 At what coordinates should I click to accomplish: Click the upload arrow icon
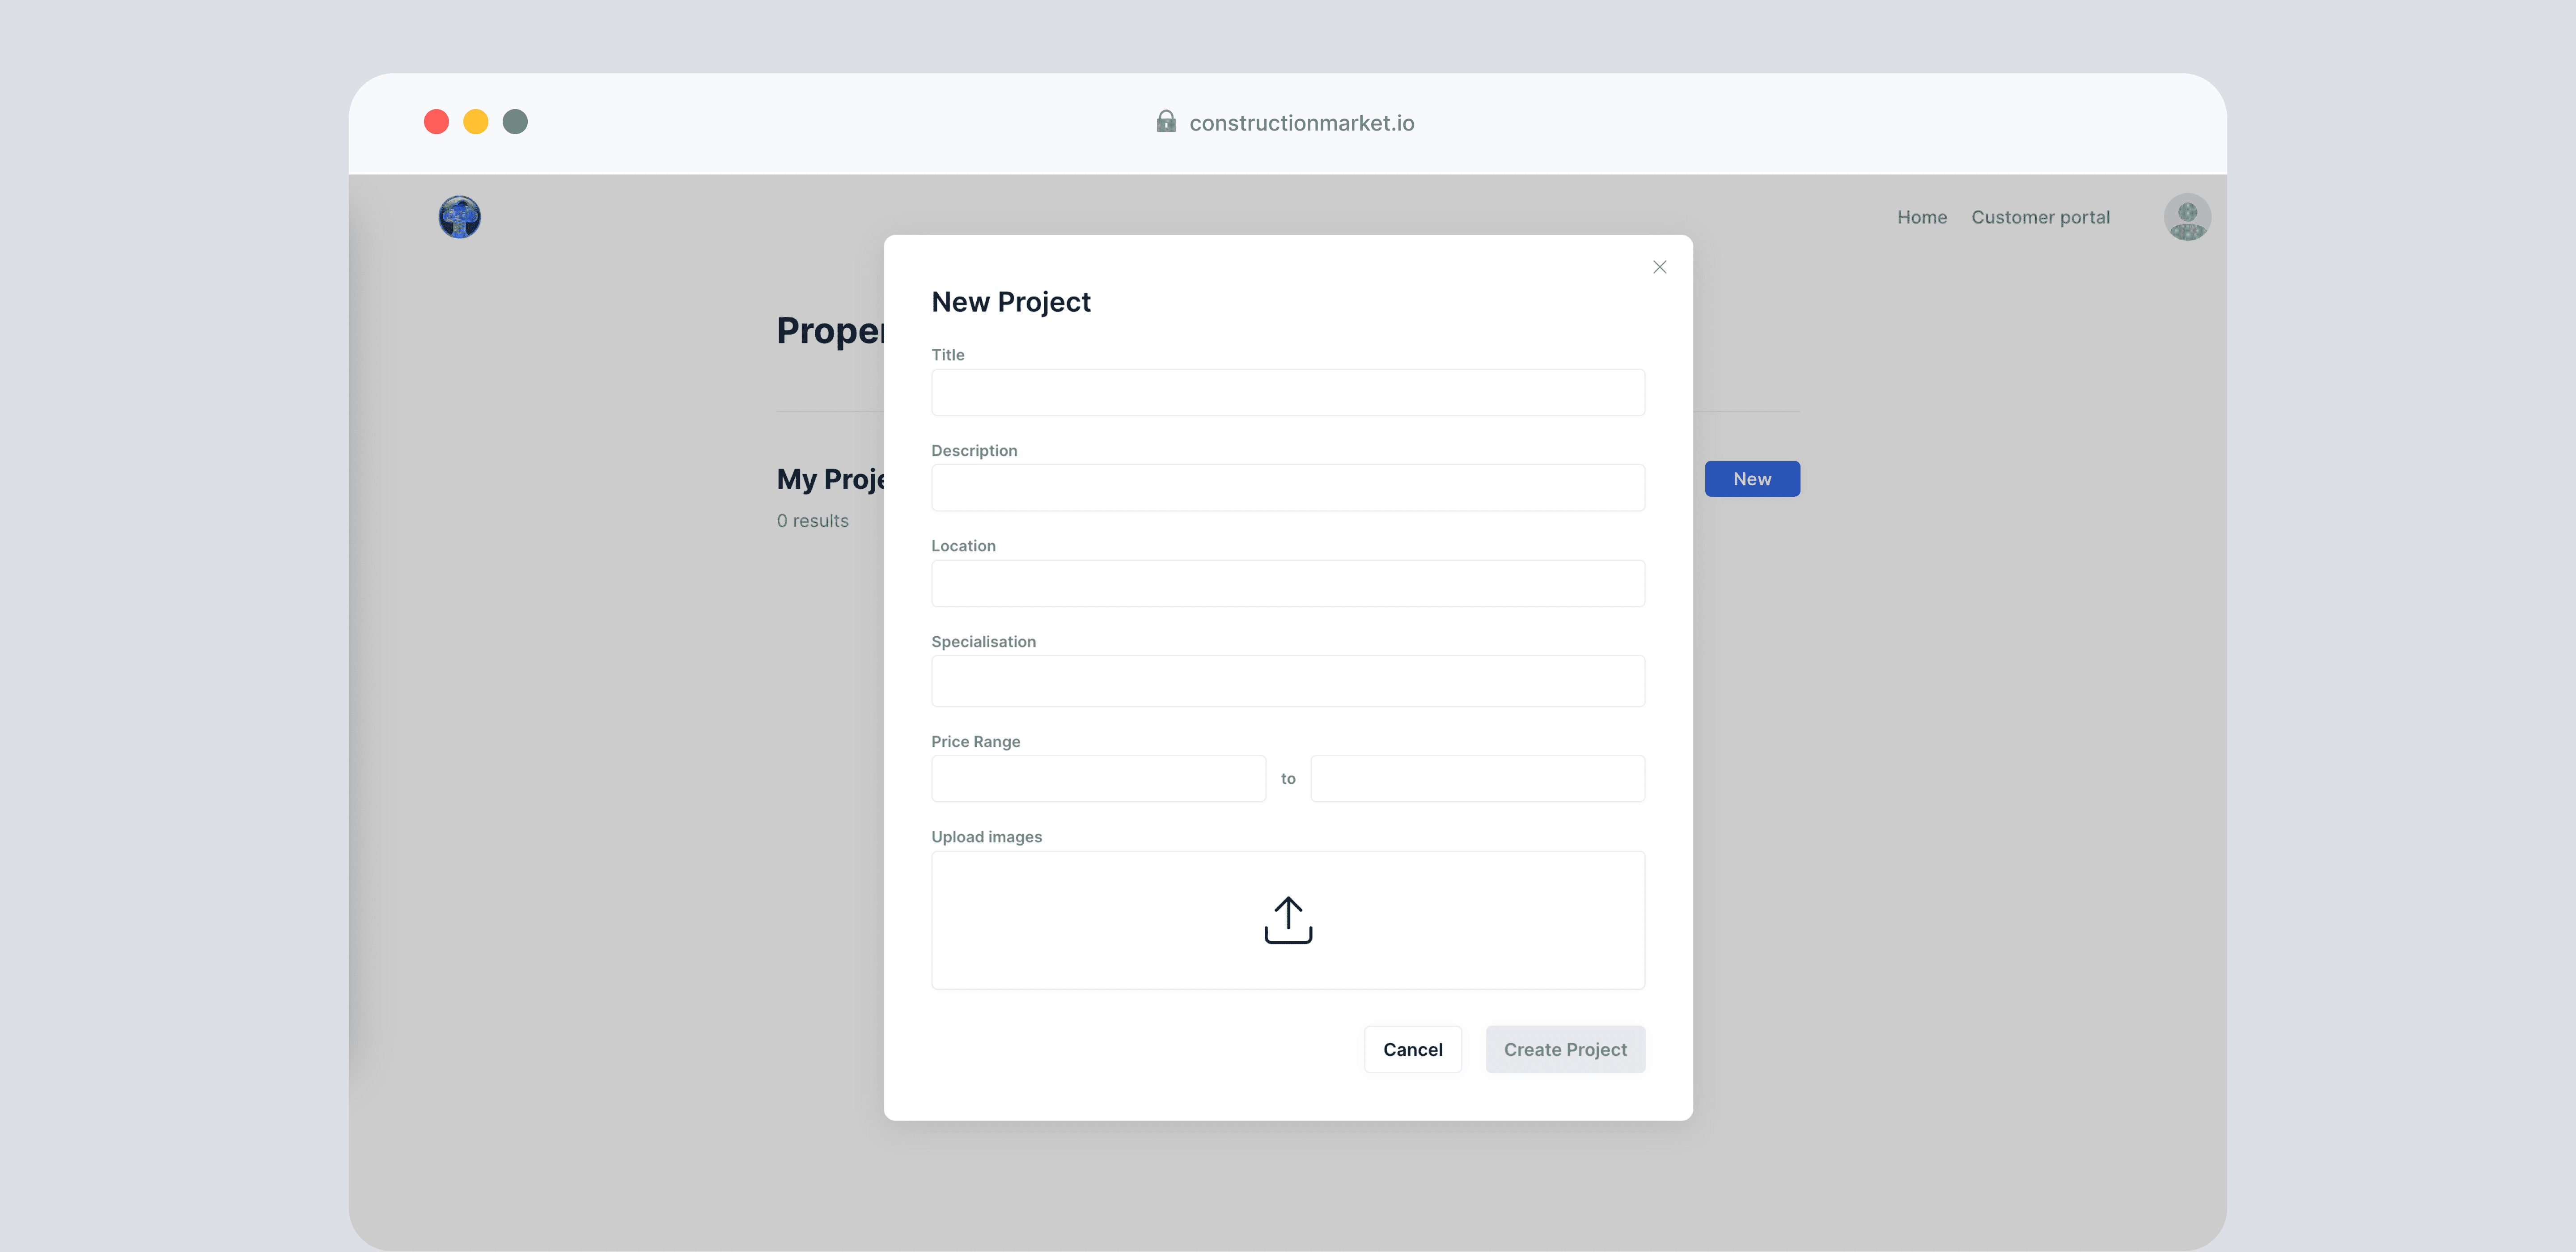(x=1288, y=920)
